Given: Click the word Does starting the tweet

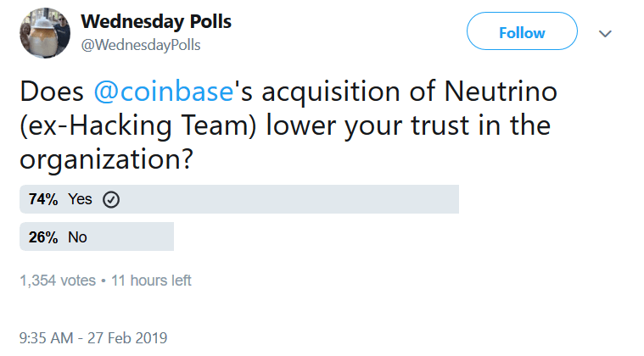Looking at the screenshot, I should [52, 91].
